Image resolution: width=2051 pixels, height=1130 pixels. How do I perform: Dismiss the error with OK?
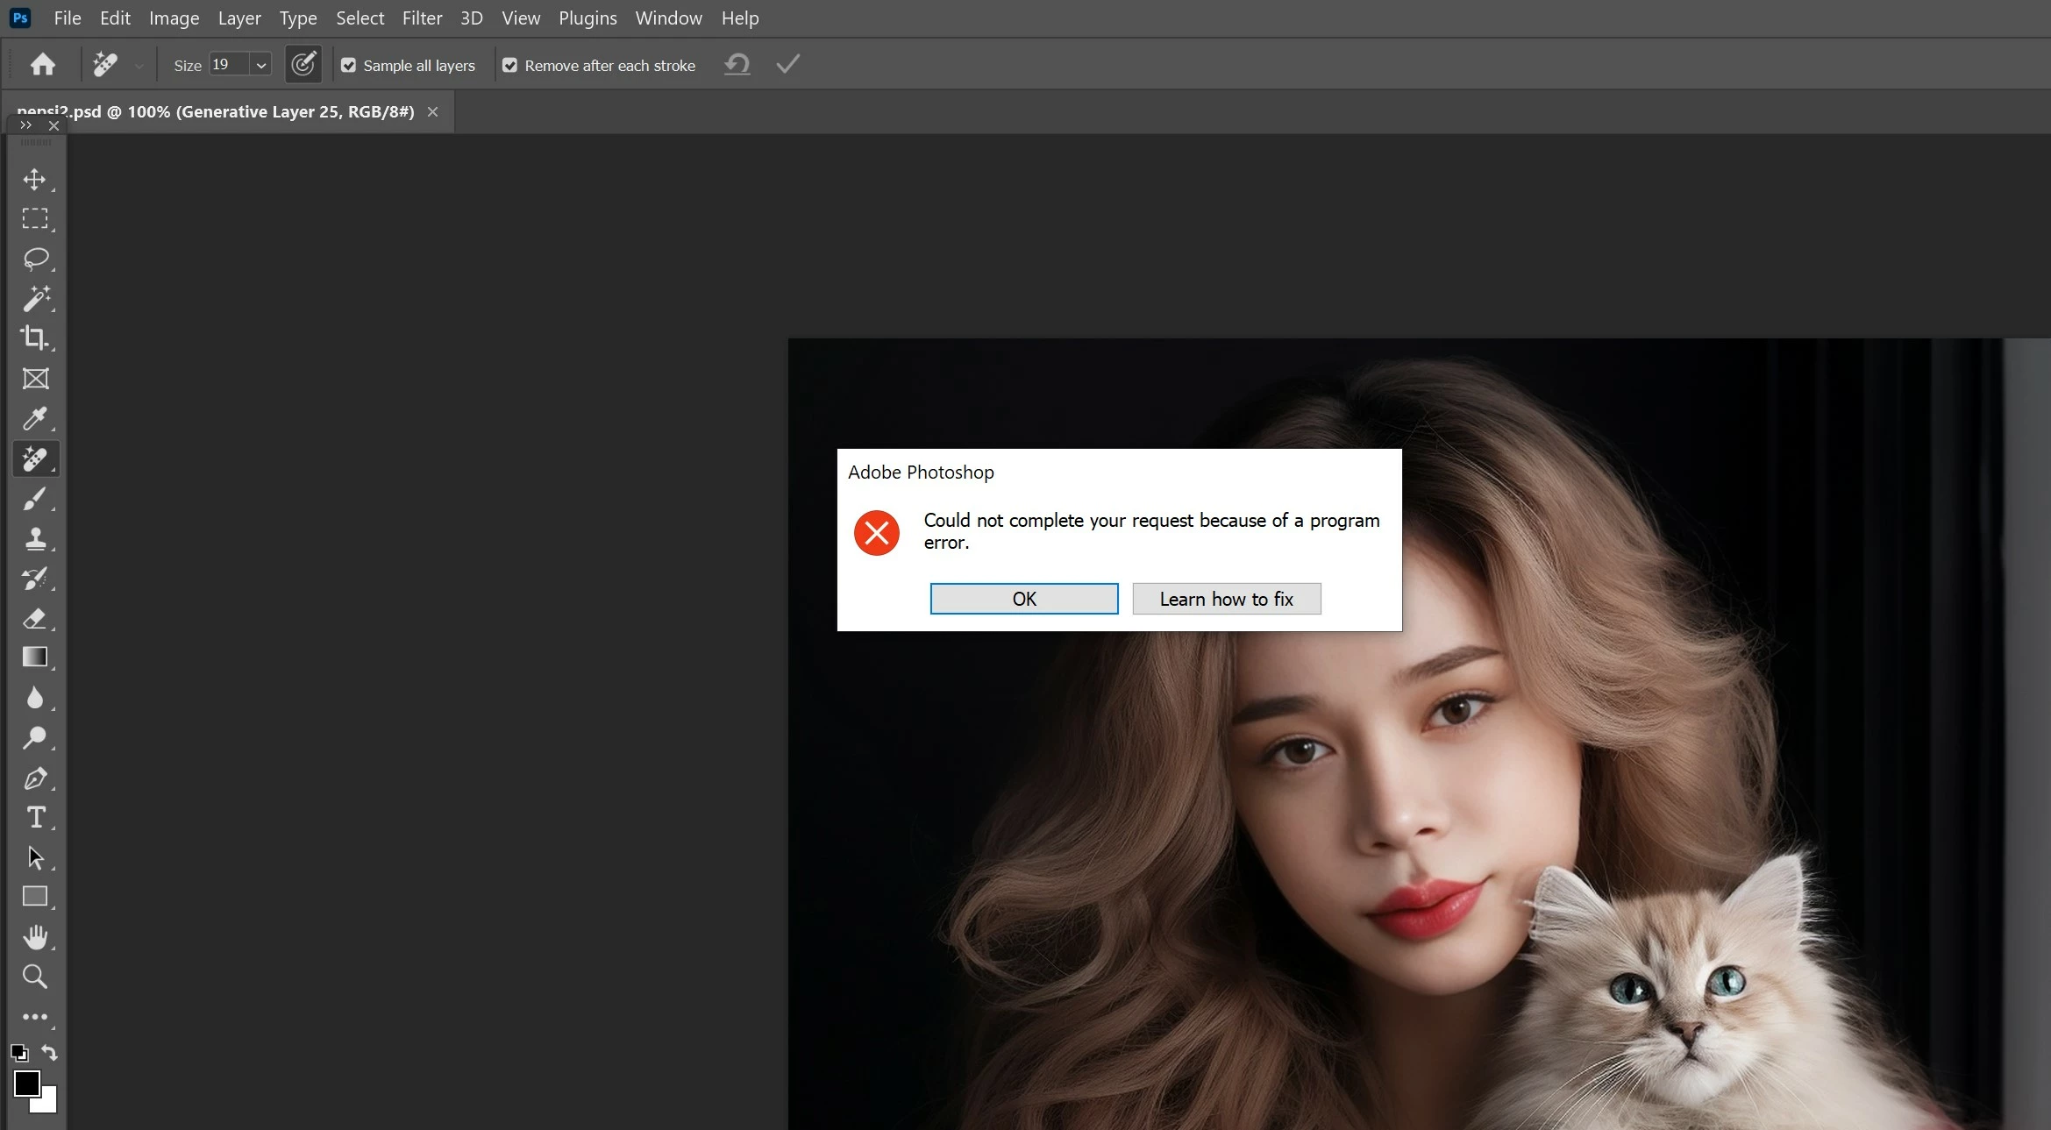1023,599
